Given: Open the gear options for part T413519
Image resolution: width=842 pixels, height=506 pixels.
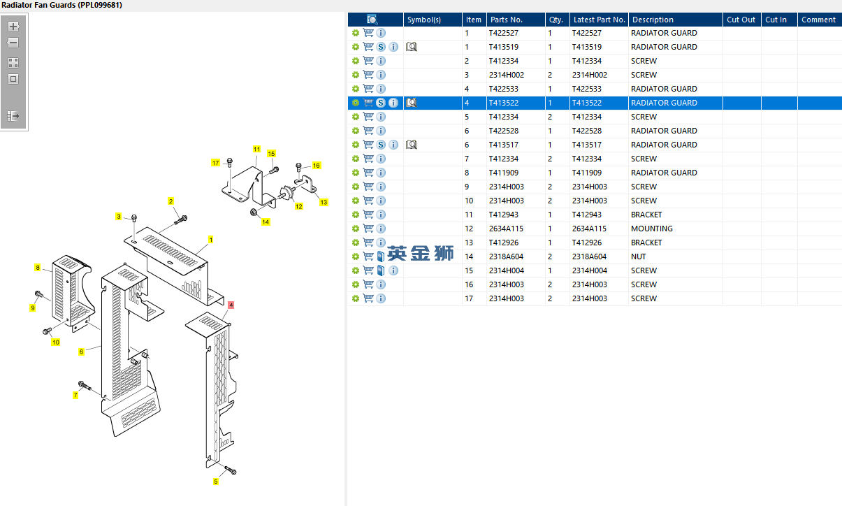Looking at the screenshot, I should [x=356, y=47].
